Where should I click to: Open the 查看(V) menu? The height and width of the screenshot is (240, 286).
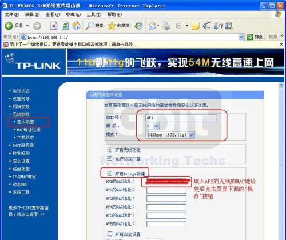[53, 14]
